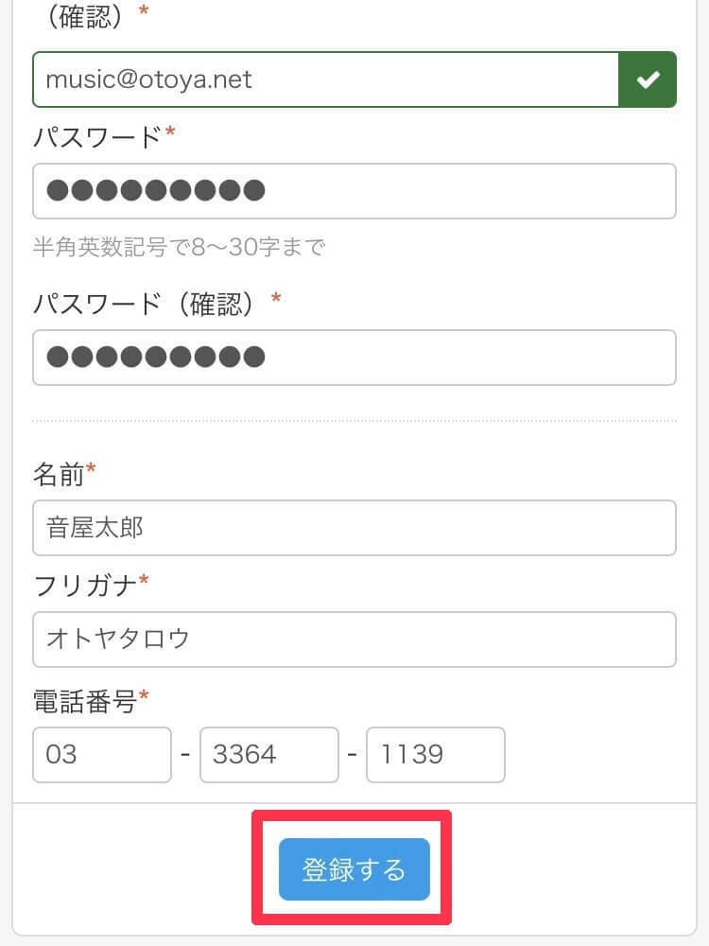Image resolution: width=709 pixels, height=946 pixels.
Task: Select the パスワード（確認） input field
Action: coord(354,358)
